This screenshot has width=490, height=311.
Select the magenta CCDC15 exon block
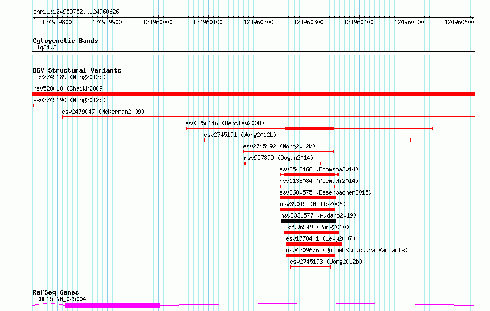click(x=112, y=306)
